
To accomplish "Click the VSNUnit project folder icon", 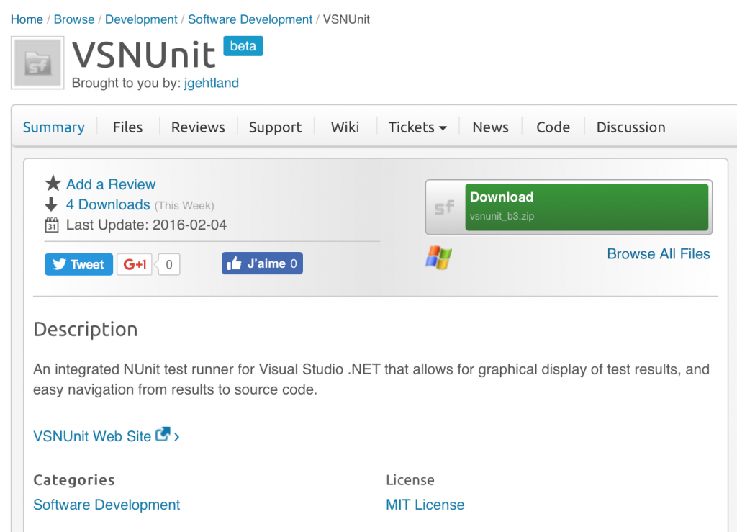I will tap(37, 63).
